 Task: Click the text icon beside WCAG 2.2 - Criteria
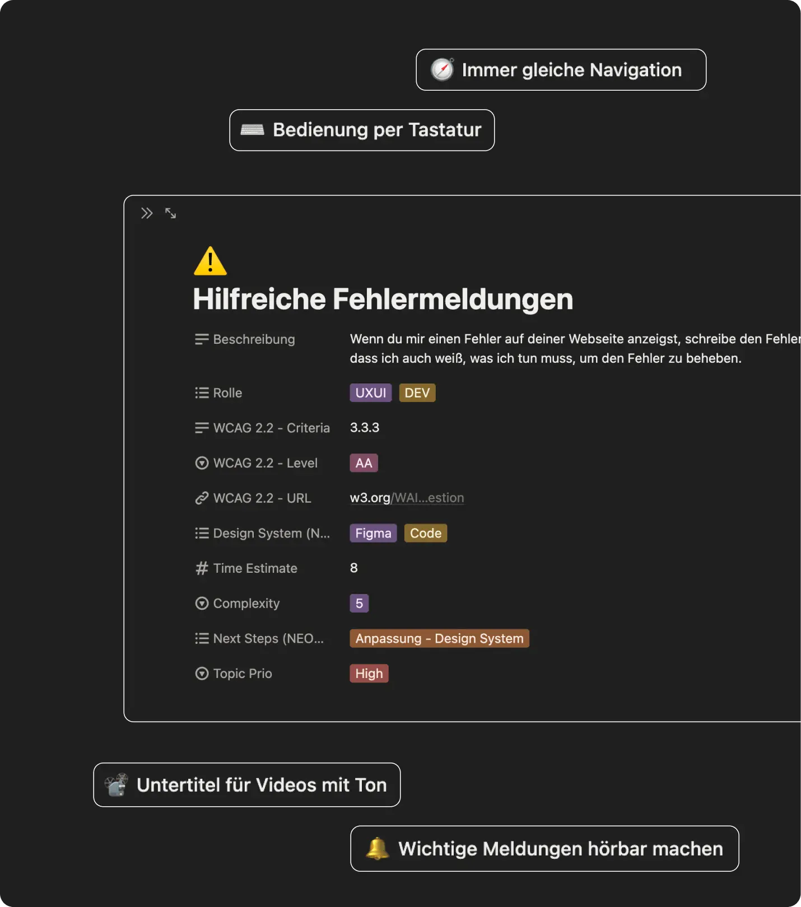point(202,428)
